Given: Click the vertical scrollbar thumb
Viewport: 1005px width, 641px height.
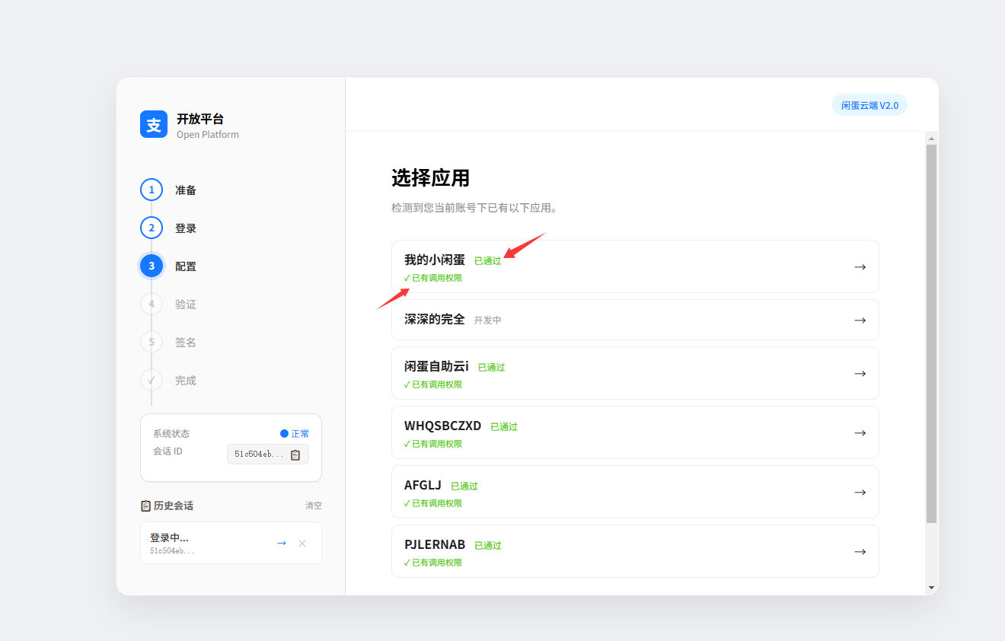Looking at the screenshot, I should tap(931, 333).
